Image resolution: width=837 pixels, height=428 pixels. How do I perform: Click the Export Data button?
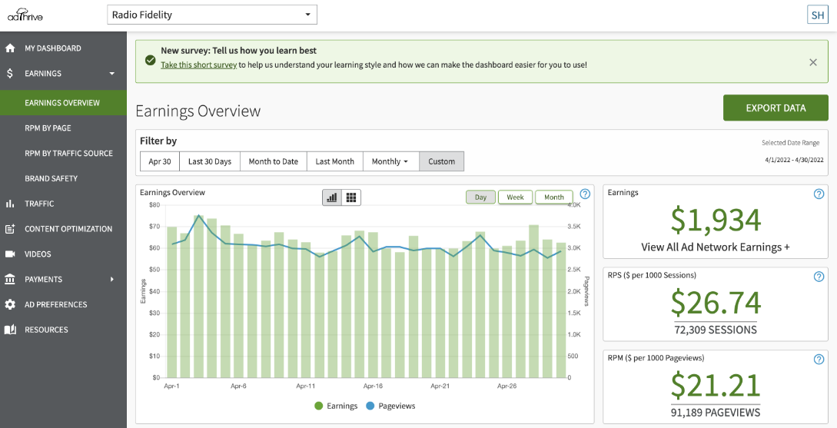point(776,108)
